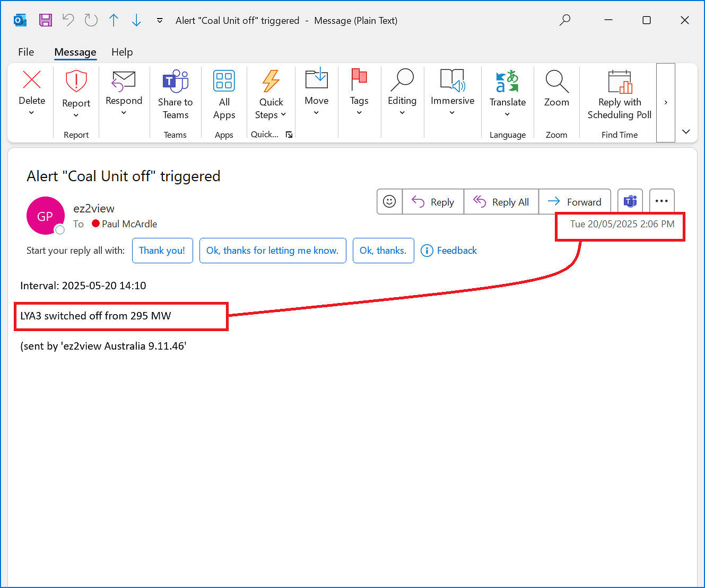
Task: Click the Quick Steps lightning icon
Action: (271, 81)
